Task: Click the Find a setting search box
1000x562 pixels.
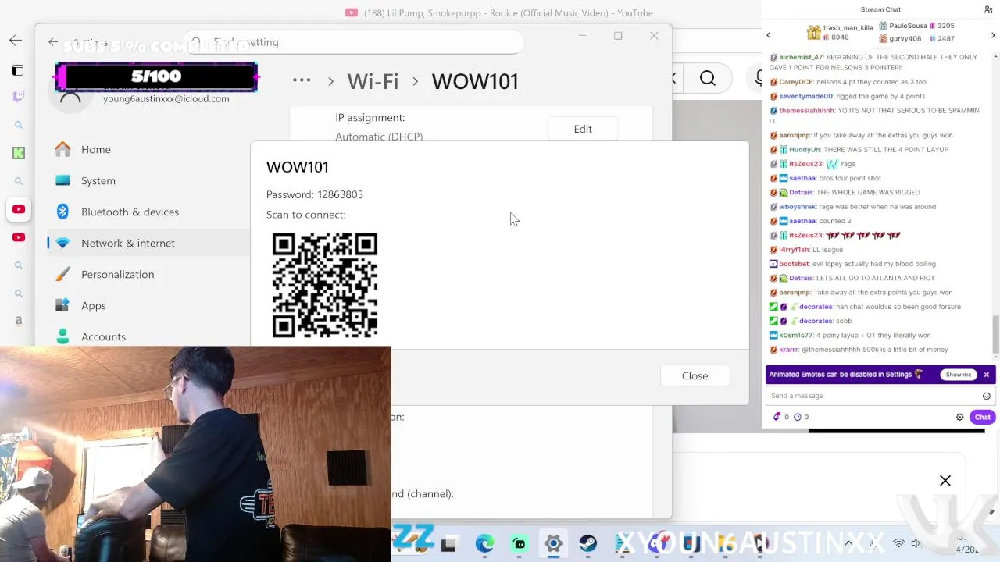Action: point(353,42)
